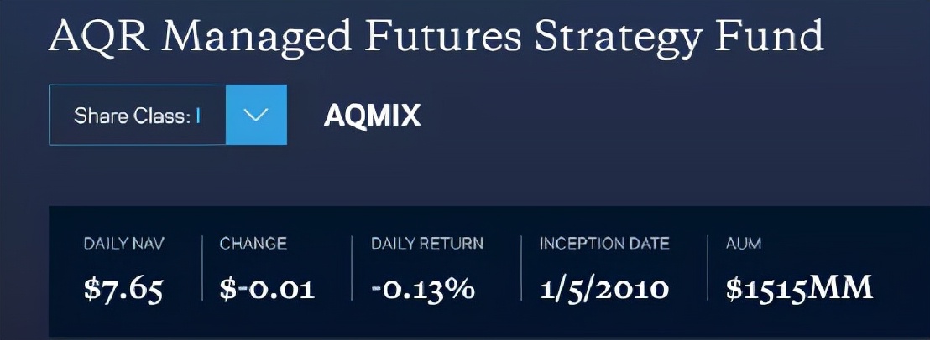This screenshot has width=930, height=340.
Task: Select the $1515MM AUM value
Action: (799, 288)
